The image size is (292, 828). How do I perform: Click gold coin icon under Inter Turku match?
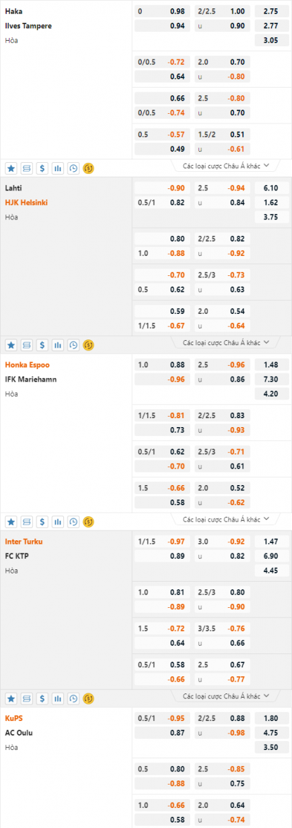[88, 698]
